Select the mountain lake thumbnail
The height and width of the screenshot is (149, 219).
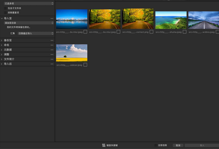72,19
